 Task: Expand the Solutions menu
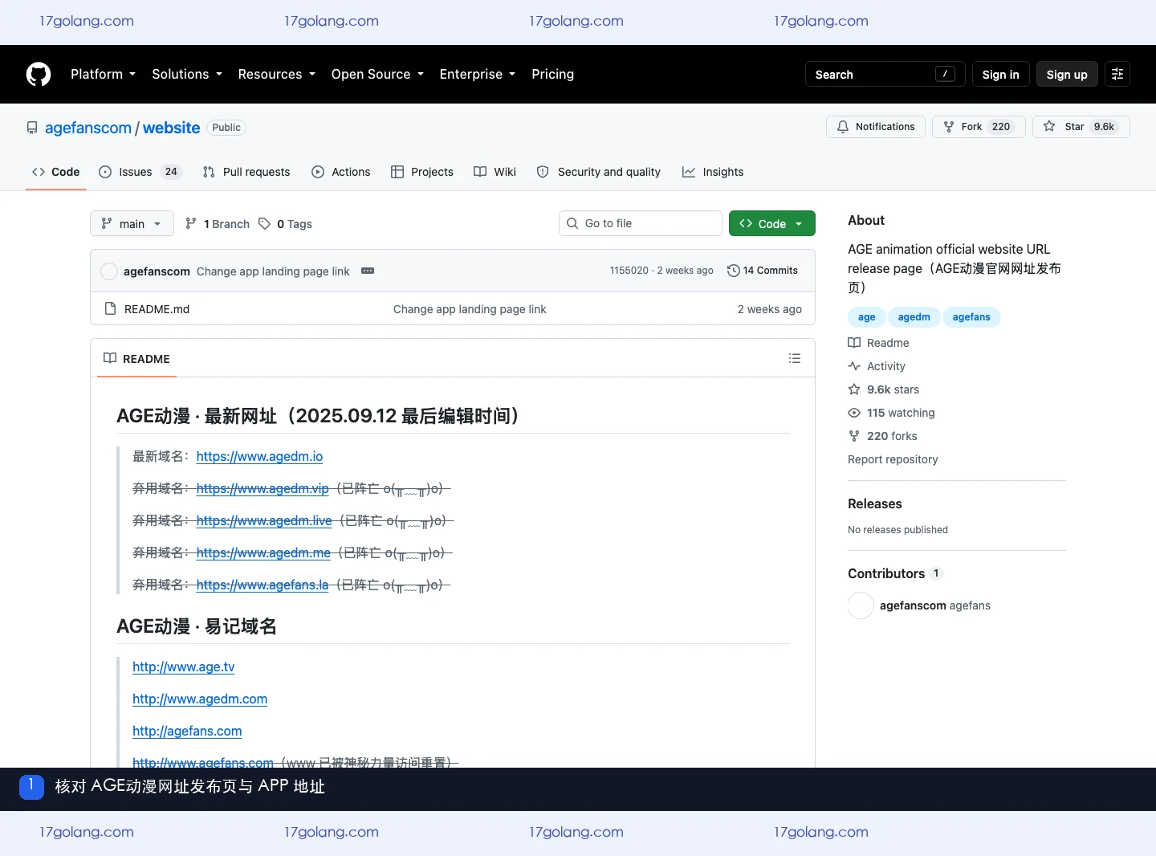(187, 74)
